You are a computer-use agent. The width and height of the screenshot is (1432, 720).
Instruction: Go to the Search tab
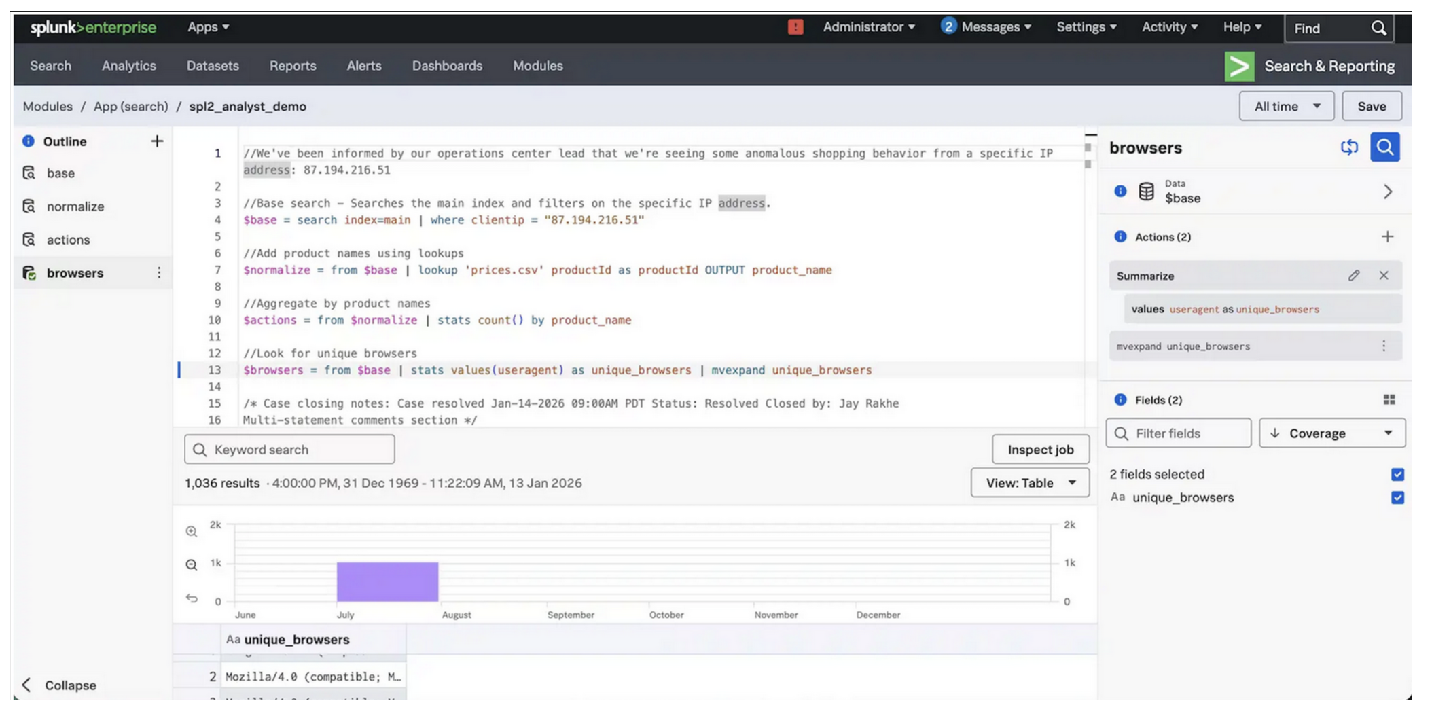50,66
